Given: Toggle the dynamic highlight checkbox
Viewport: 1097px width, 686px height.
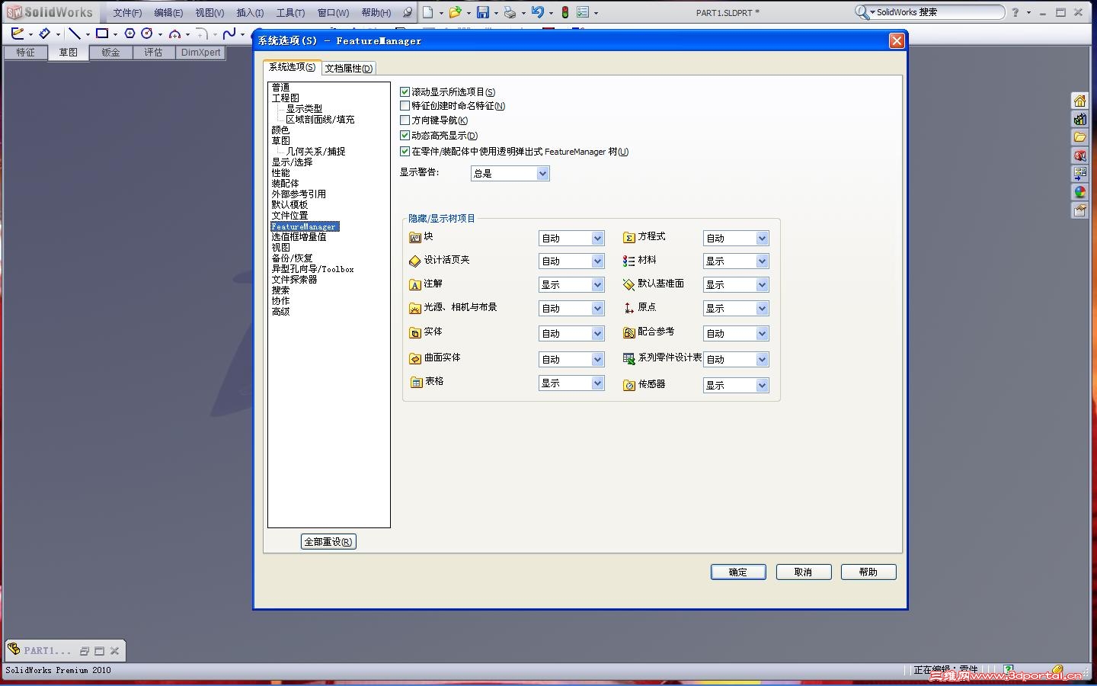Looking at the screenshot, I should point(405,136).
